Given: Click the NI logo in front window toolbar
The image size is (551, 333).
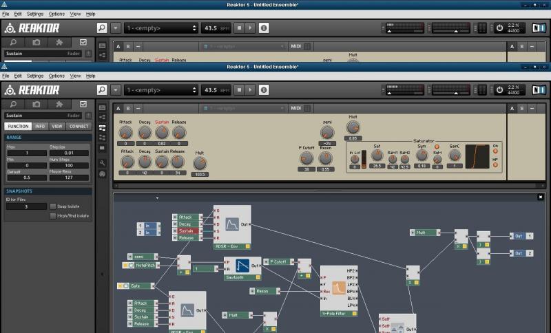Looking at the screenshot, I should tap(539, 90).
